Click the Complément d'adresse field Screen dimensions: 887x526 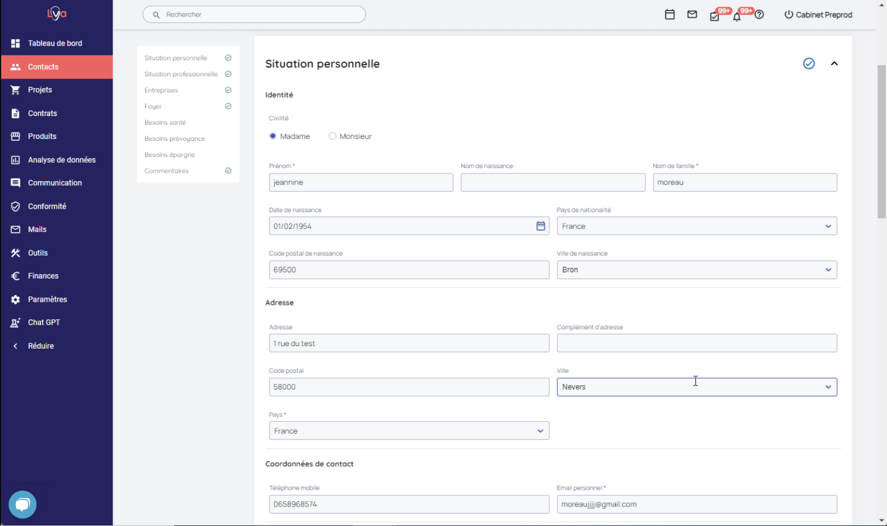[x=697, y=343]
